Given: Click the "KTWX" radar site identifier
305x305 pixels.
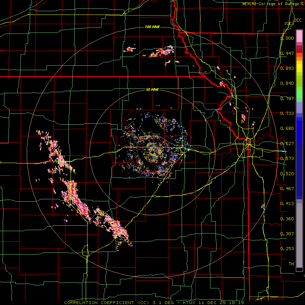Looking at the screenshot, I should [x=190, y=303].
